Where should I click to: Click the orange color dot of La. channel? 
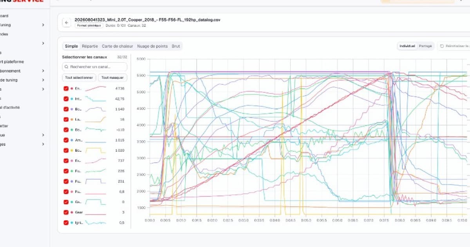(72, 119)
